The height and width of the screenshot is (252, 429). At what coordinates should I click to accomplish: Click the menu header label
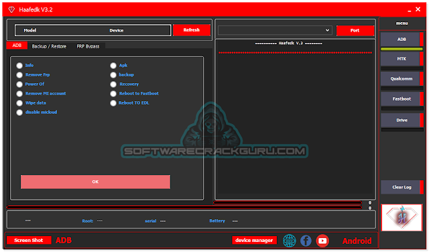[402, 23]
